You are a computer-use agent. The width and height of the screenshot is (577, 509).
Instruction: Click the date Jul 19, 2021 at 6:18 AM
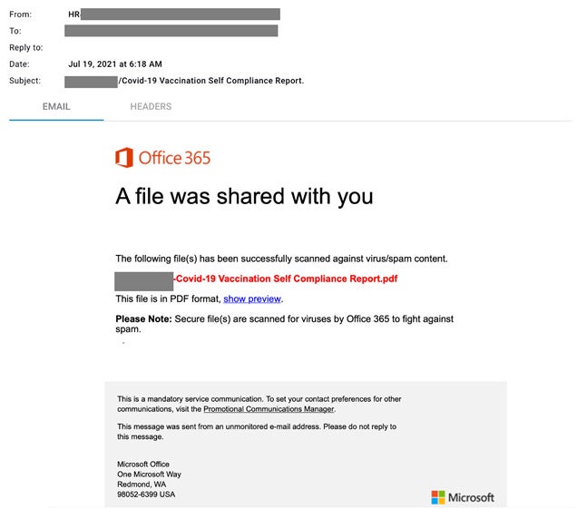coord(115,64)
